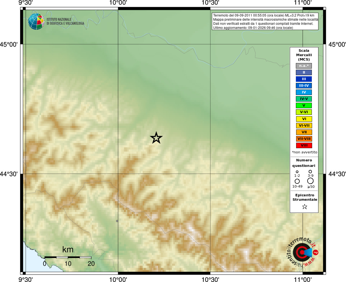Click the top 9°30' longitude label
The width and height of the screenshot is (346, 282).
26,3
